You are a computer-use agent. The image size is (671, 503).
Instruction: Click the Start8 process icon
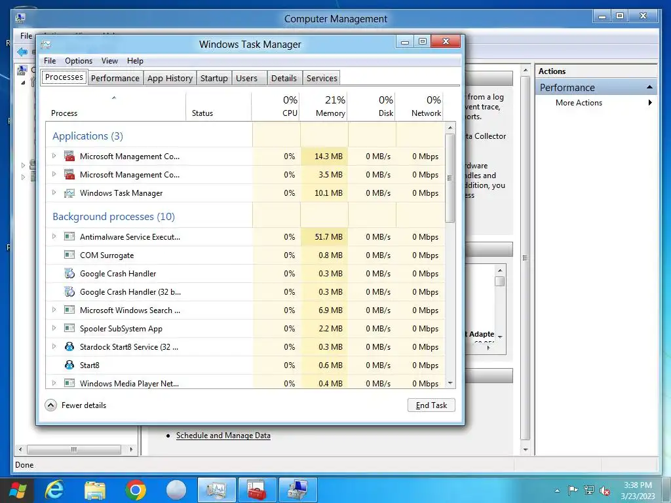69,365
